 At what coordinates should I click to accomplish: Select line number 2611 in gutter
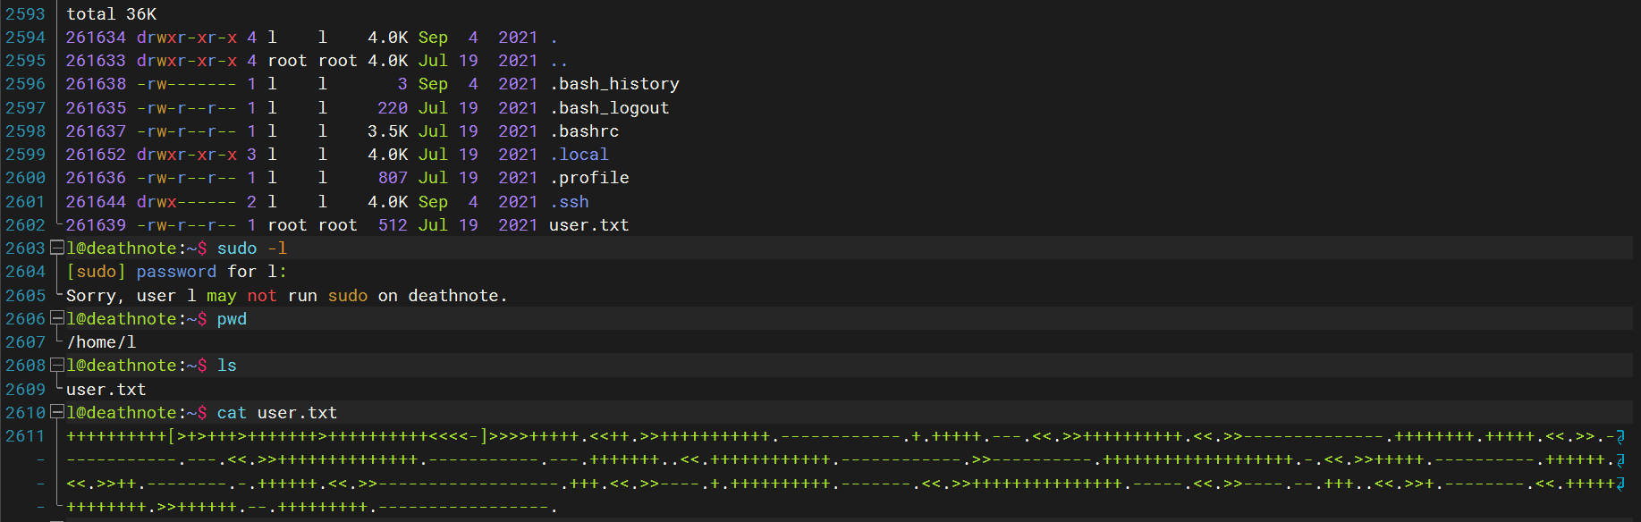[x=25, y=436]
